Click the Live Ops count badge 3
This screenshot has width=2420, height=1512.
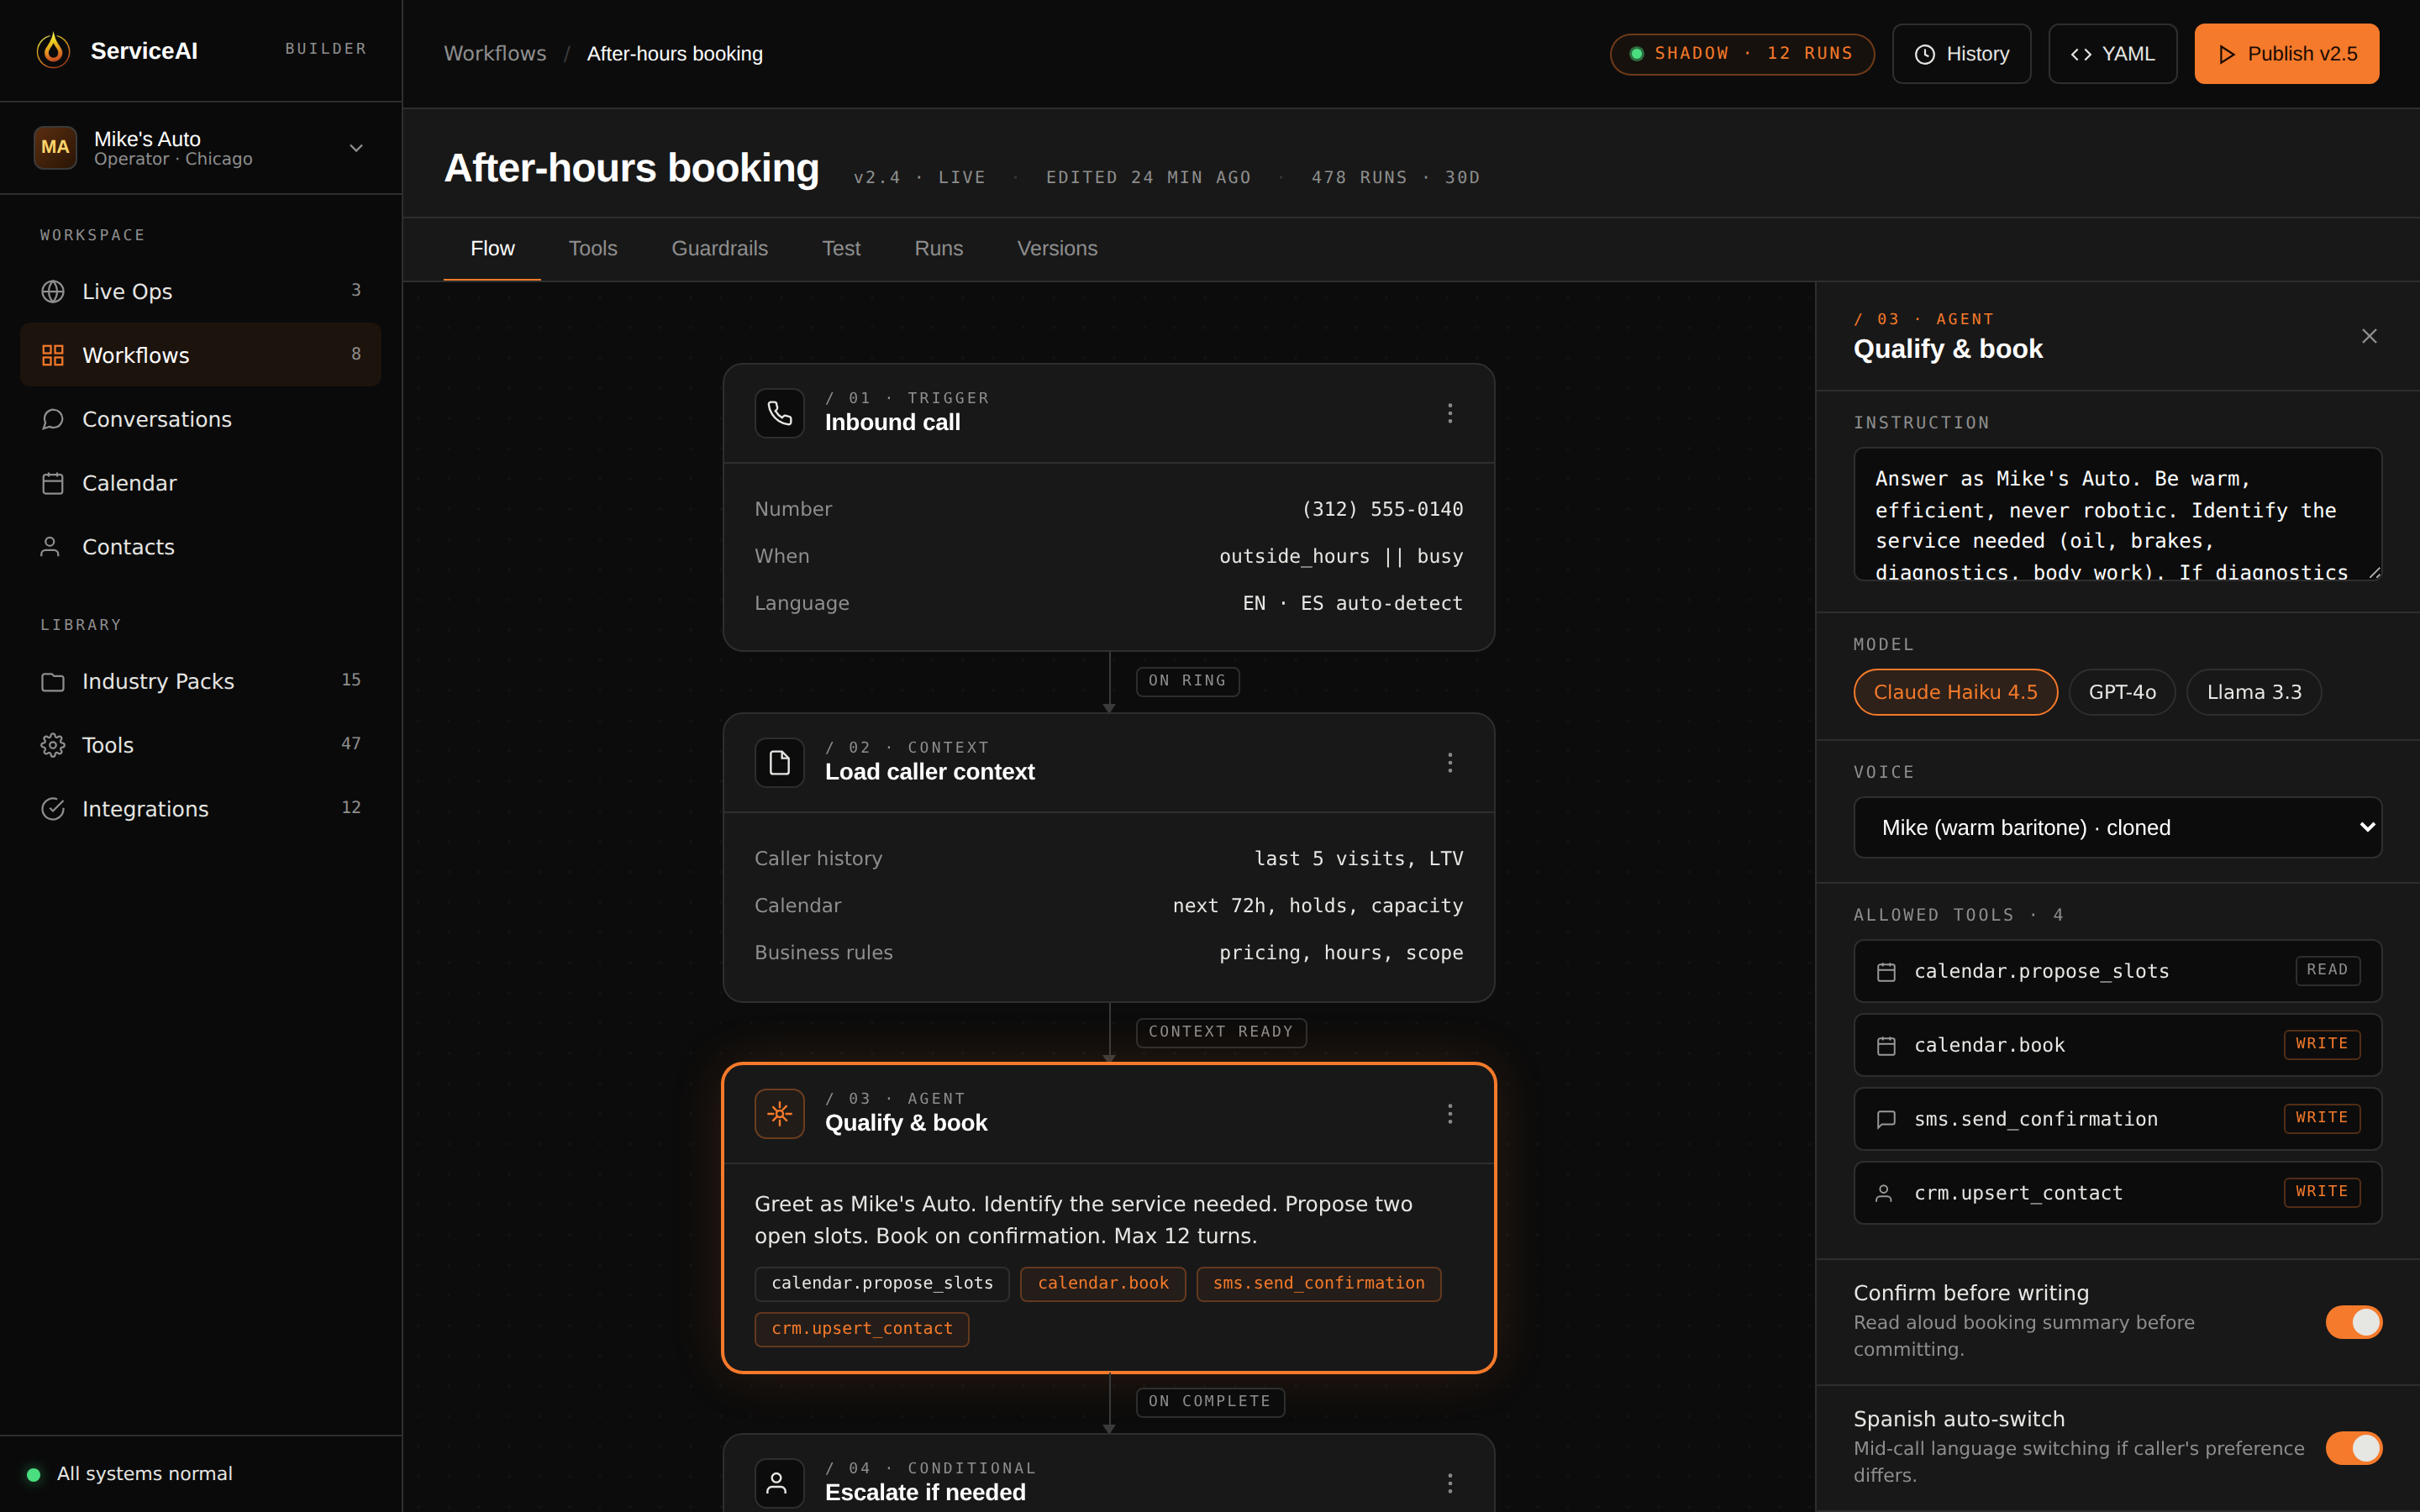coord(356,290)
